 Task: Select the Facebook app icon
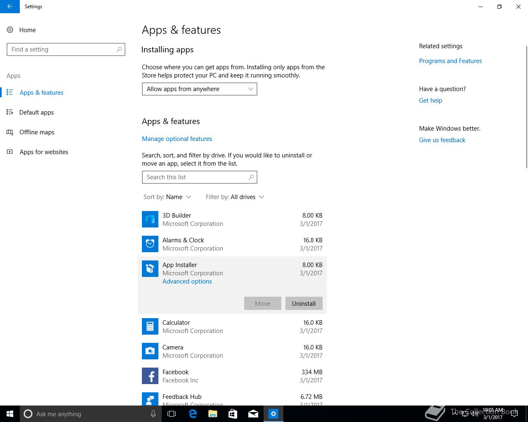(150, 376)
